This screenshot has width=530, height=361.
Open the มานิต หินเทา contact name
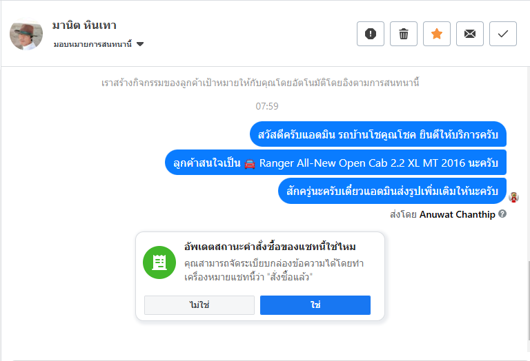coord(84,25)
